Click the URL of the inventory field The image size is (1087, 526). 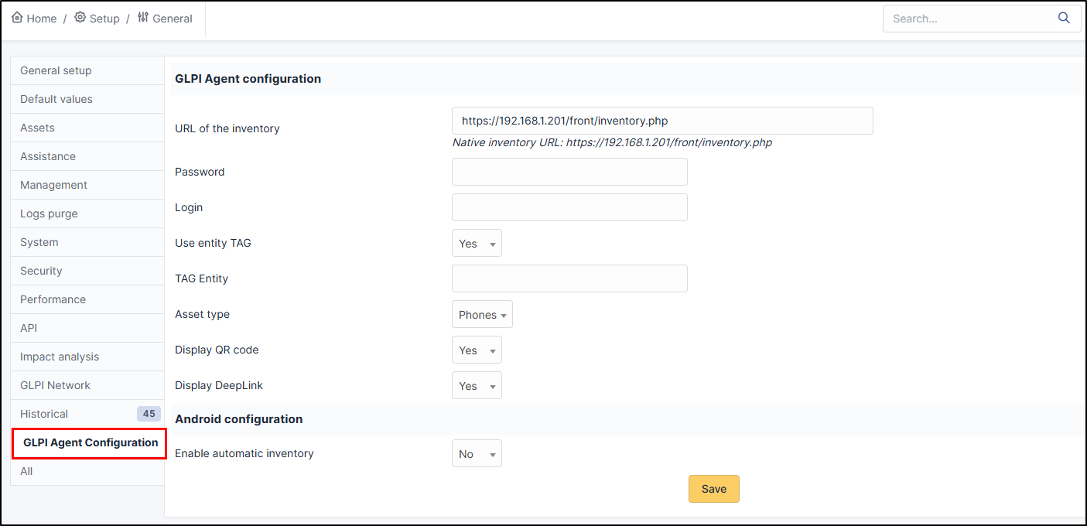[x=662, y=121]
